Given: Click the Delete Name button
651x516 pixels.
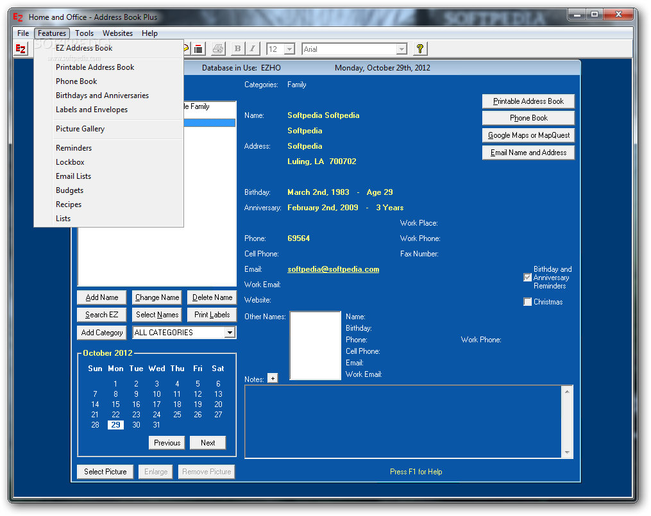Looking at the screenshot, I should coord(212,297).
